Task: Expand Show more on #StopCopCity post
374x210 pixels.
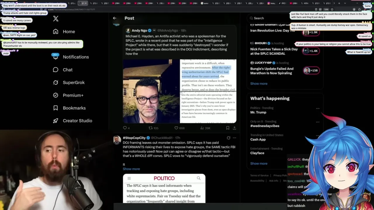Action: (x=131, y=169)
